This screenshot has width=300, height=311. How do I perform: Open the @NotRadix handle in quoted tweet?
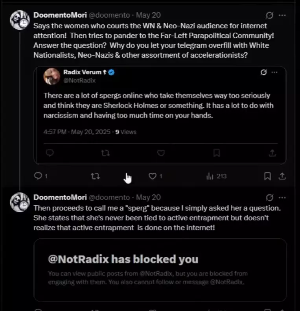[x=79, y=80]
